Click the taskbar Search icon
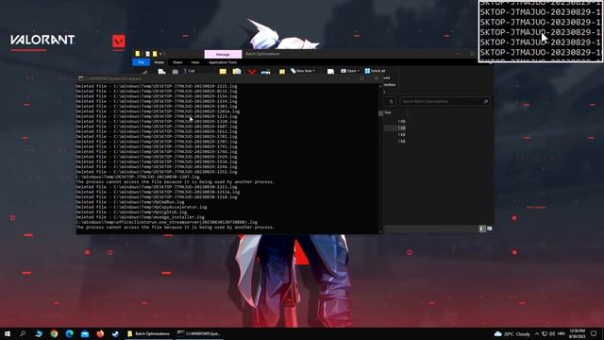Image resolution: width=604 pixels, height=340 pixels. [23, 333]
